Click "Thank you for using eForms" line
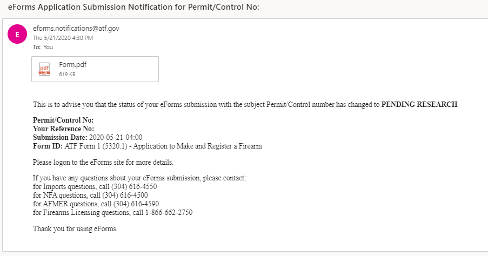 point(75,228)
